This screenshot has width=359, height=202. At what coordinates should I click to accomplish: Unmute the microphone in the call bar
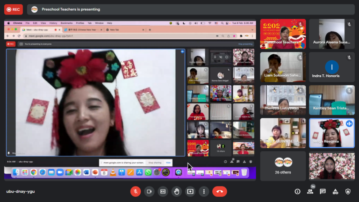[x=136, y=191]
